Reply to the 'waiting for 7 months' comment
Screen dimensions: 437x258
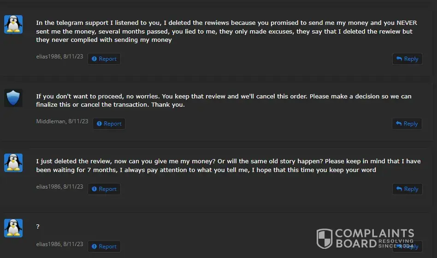[x=407, y=189]
